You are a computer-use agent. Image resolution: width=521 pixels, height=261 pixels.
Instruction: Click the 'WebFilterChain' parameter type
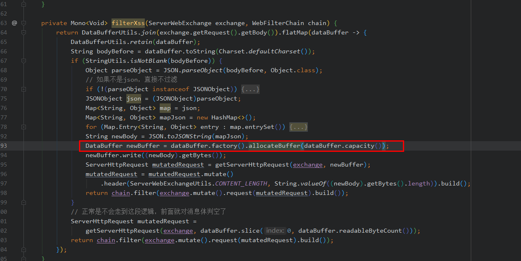(278, 23)
